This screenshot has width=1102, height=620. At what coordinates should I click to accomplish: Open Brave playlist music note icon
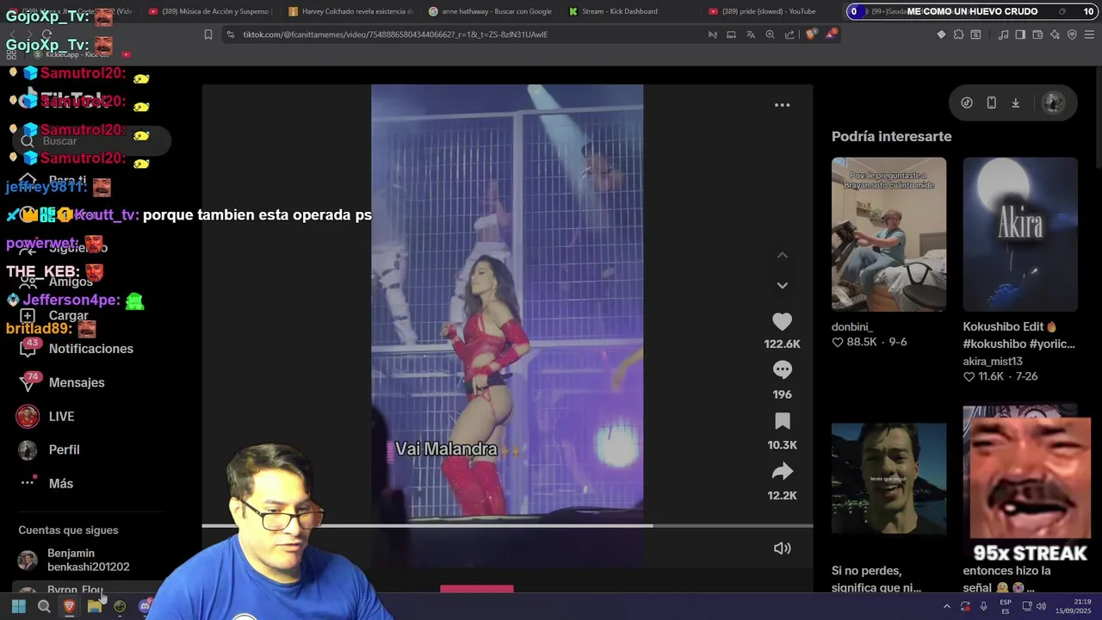tap(1003, 34)
